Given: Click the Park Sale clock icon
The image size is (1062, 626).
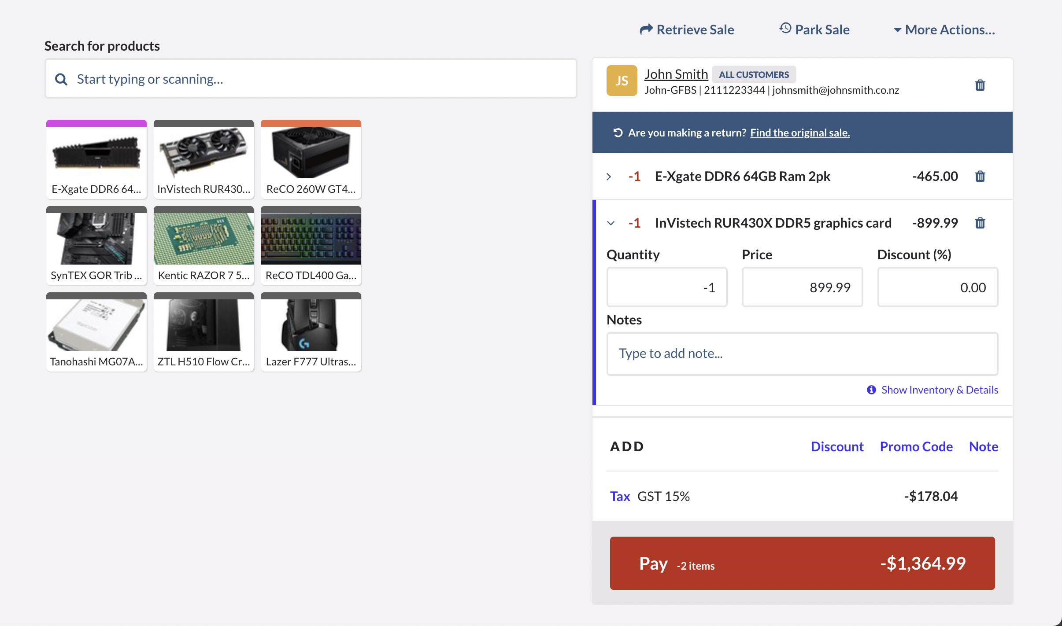Looking at the screenshot, I should tap(785, 29).
